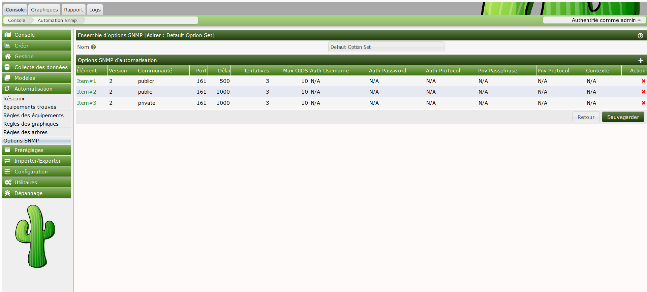Switch to the Graphiques tab
647x292 pixels.
44,10
